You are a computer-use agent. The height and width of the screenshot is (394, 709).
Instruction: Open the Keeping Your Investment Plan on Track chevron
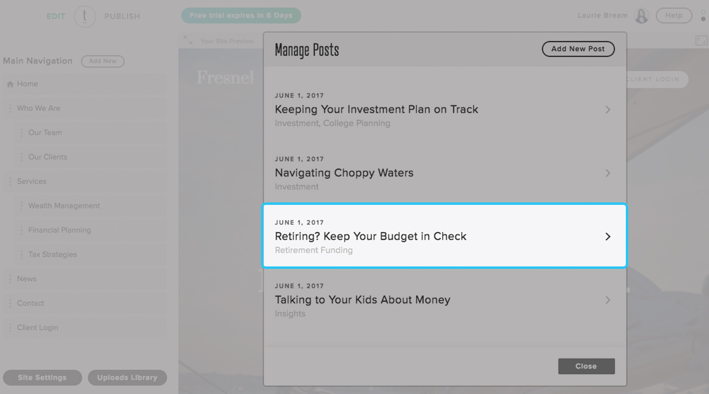coord(608,109)
